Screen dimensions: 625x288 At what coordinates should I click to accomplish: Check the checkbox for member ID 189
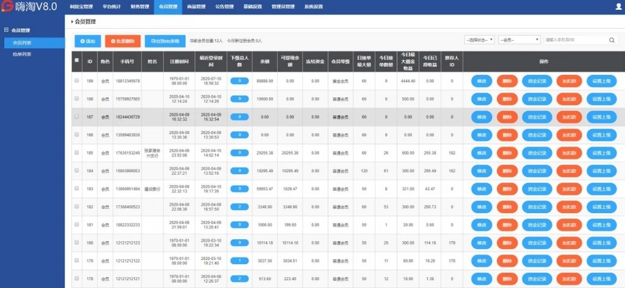76,81
